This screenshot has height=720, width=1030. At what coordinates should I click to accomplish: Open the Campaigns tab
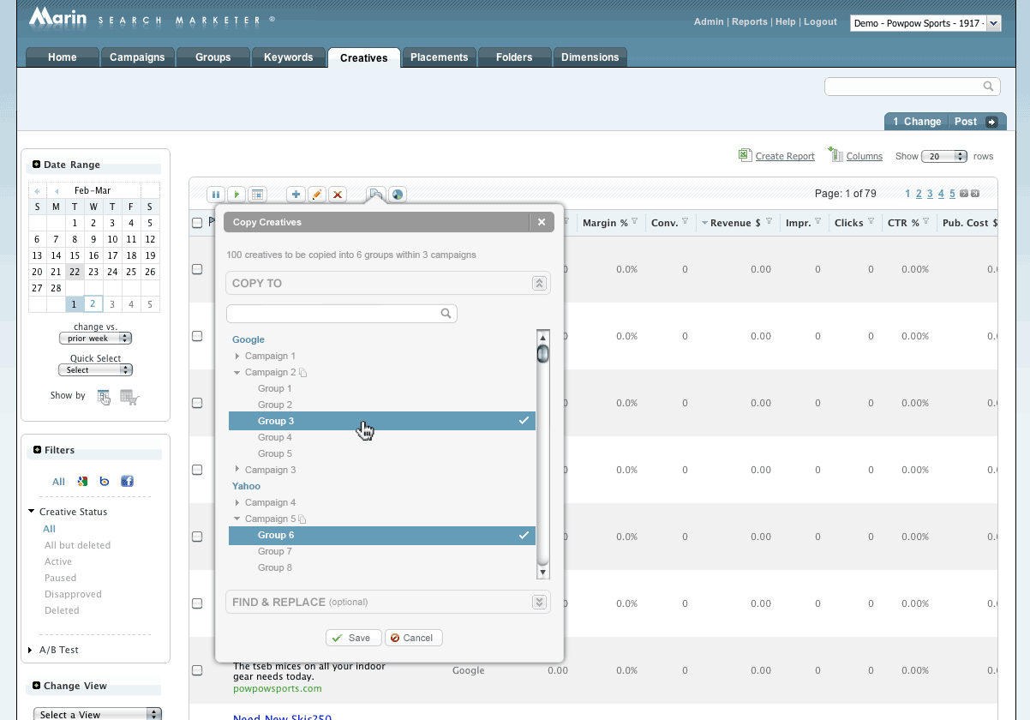(x=137, y=57)
